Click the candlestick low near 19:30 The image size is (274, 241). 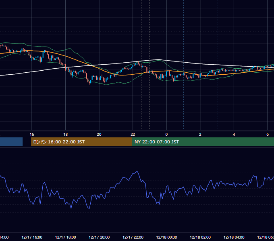click(x=89, y=84)
